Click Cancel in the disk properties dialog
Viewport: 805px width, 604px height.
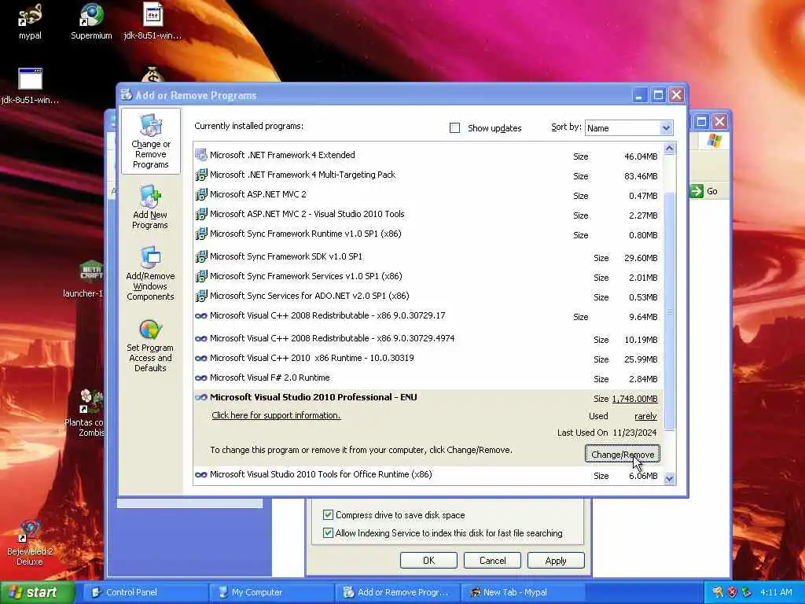click(x=492, y=560)
